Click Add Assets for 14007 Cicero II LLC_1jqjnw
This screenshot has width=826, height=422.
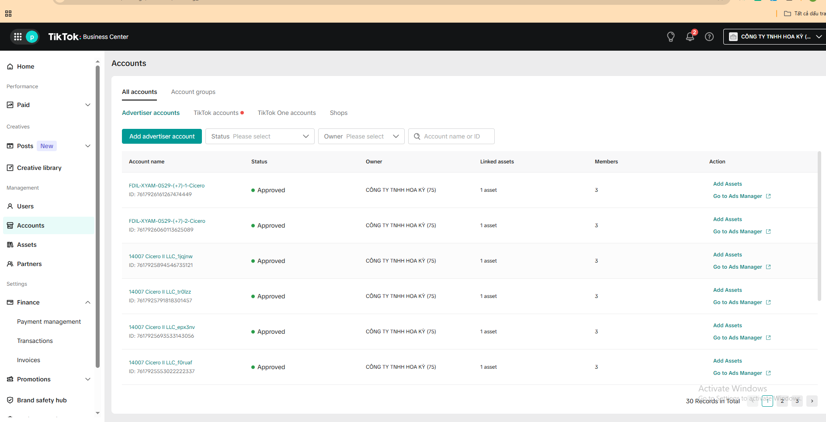tap(728, 255)
